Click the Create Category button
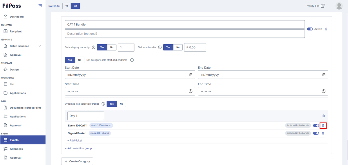The width and height of the screenshot is (348, 165). 77,161
